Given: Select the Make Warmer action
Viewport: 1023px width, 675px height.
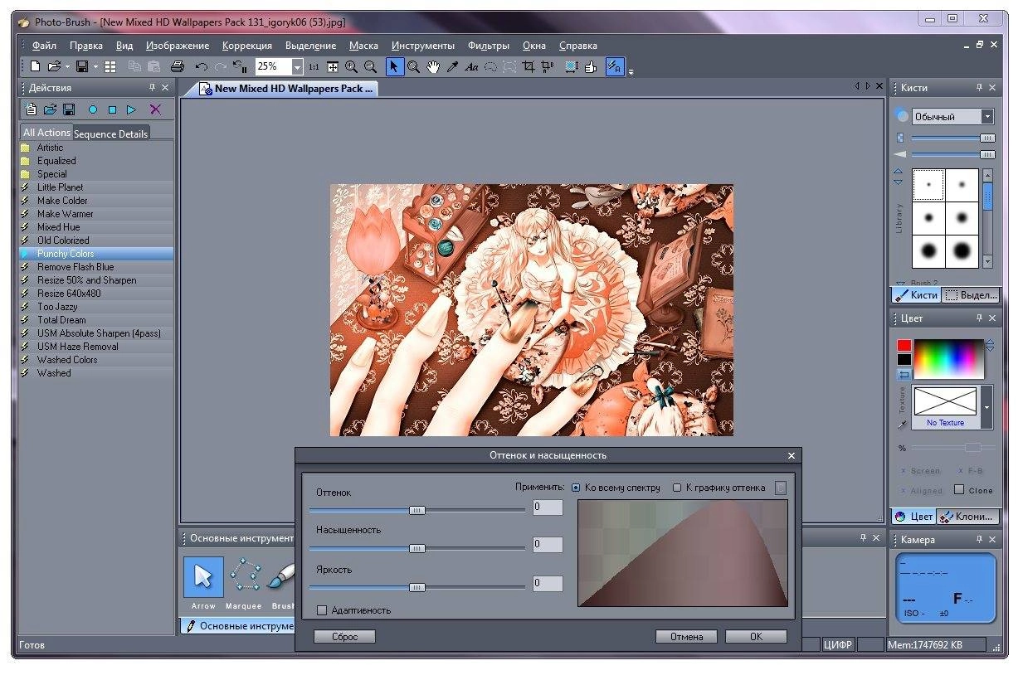Looking at the screenshot, I should pyautogui.click(x=96, y=214).
